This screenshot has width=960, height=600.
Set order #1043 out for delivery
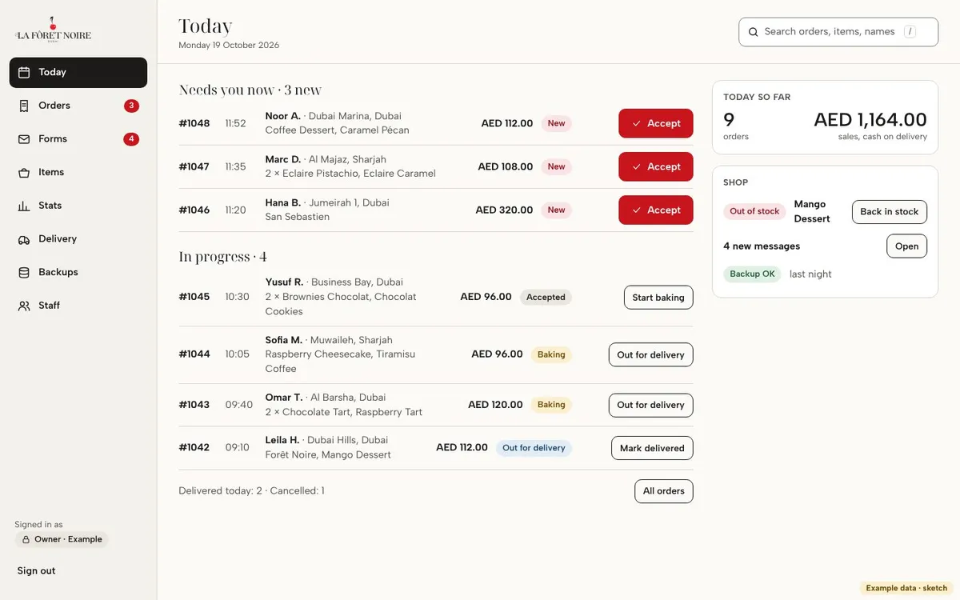[x=651, y=405]
